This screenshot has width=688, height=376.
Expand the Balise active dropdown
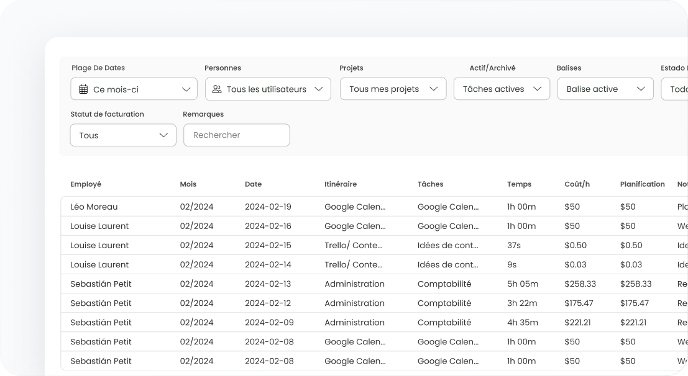point(605,89)
